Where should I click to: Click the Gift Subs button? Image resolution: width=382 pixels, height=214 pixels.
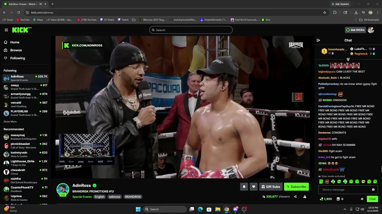tap(271, 187)
